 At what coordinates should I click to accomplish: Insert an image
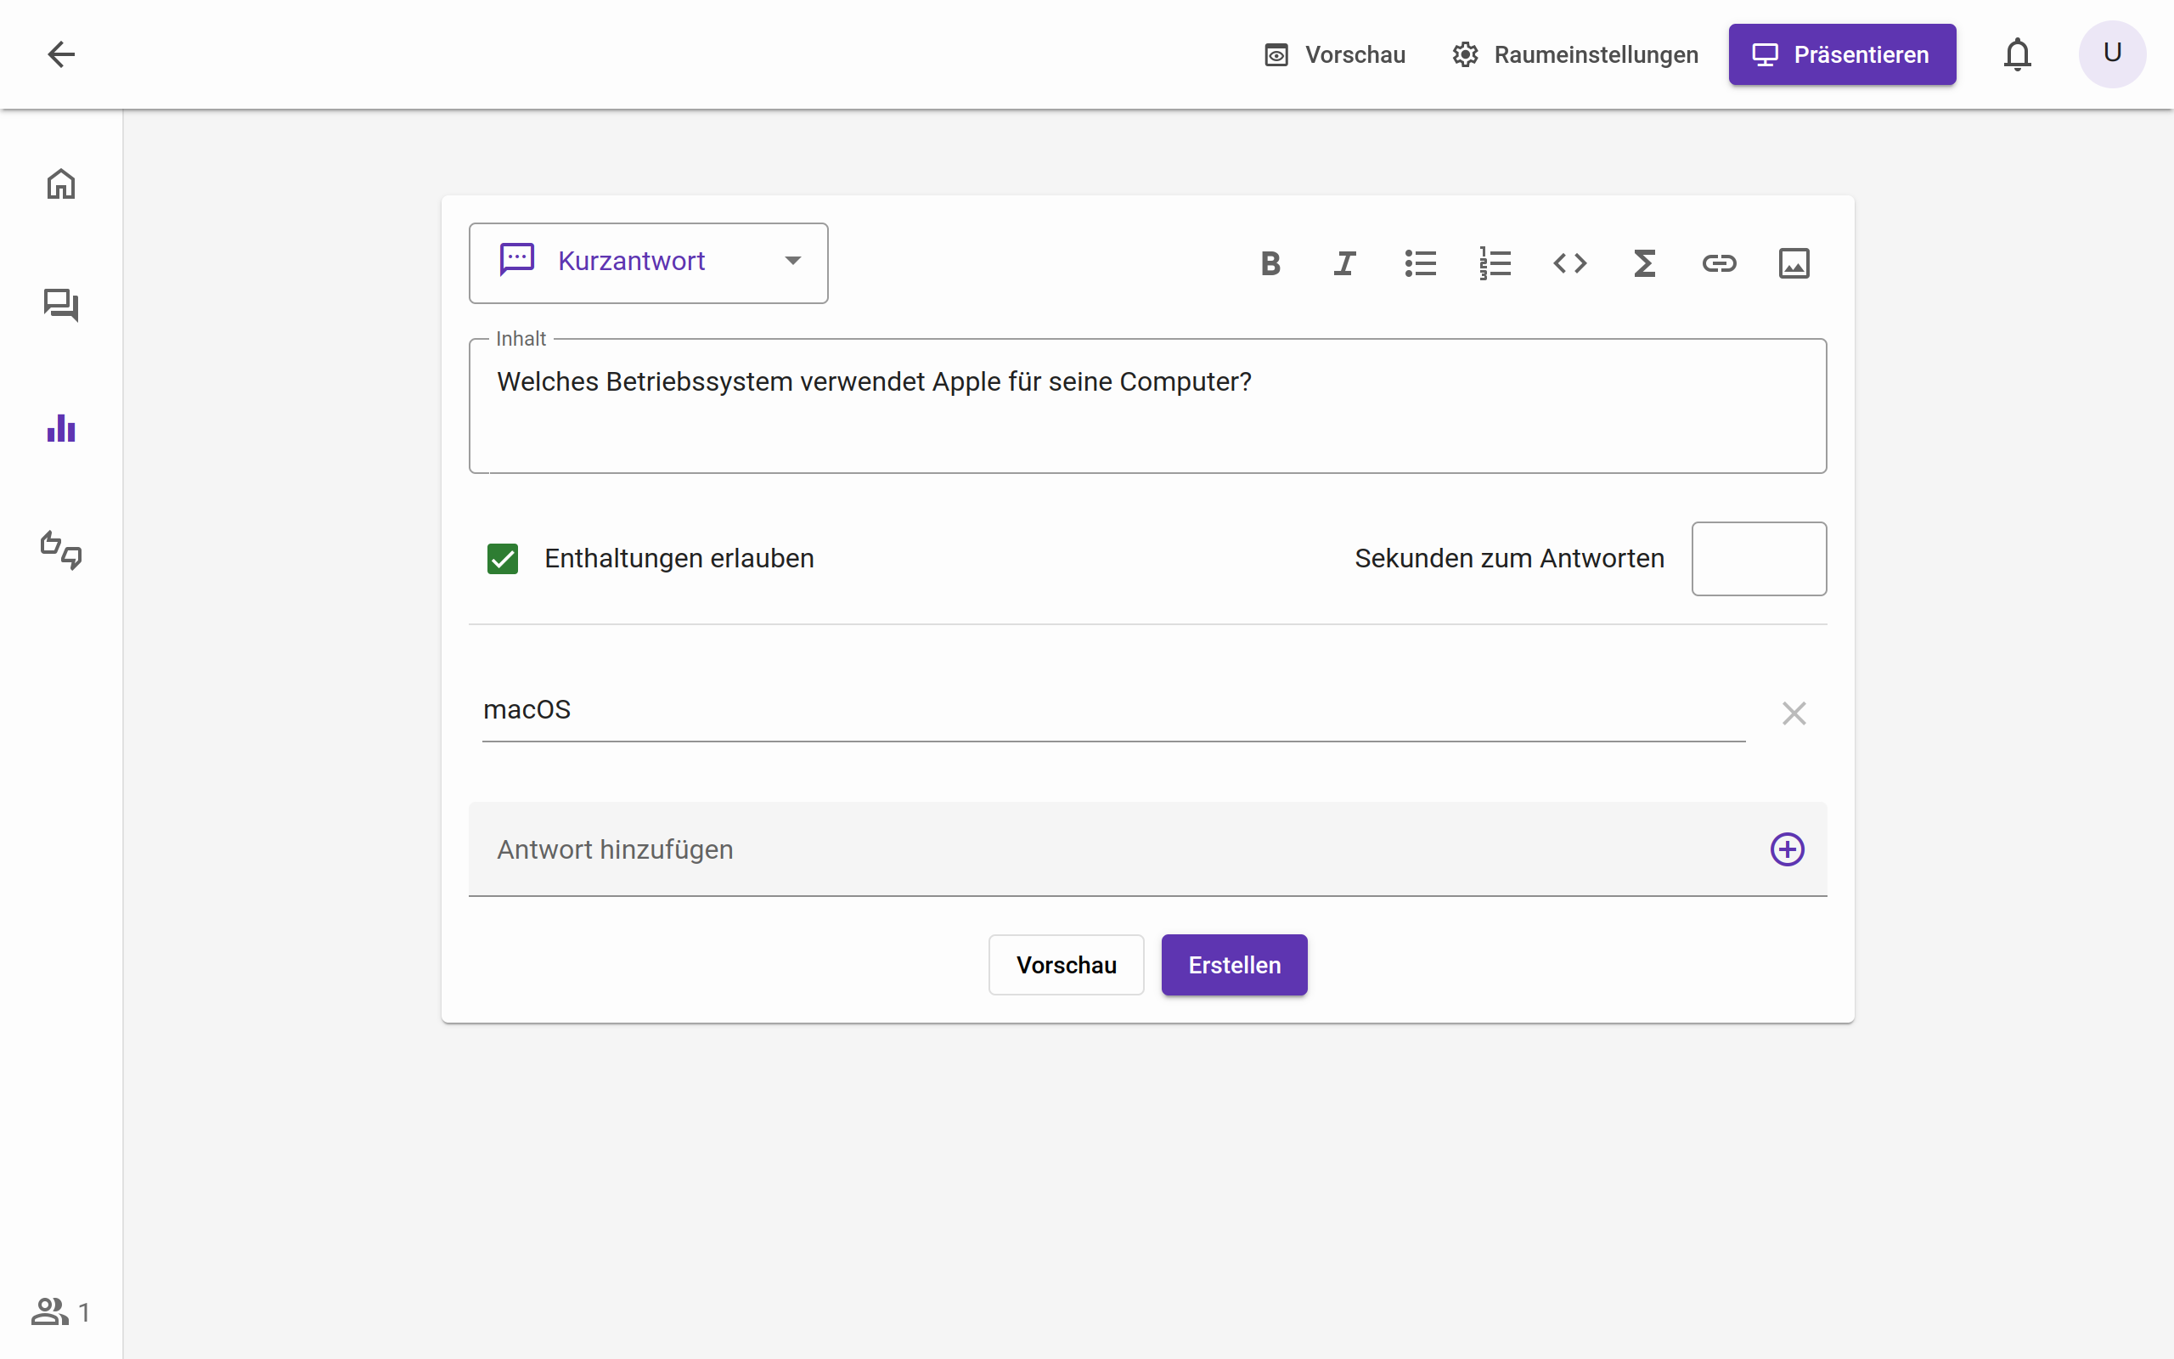tap(1793, 263)
